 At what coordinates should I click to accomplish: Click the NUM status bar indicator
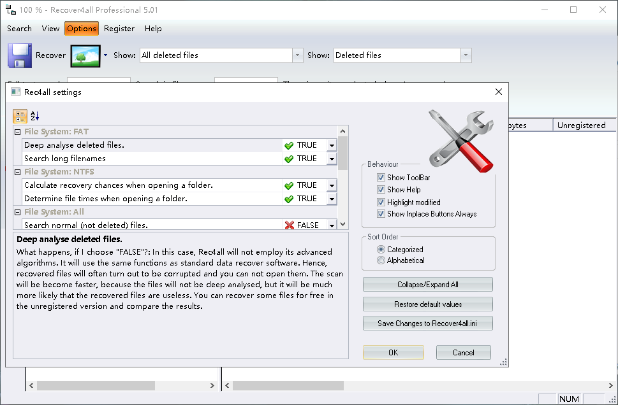(569, 399)
